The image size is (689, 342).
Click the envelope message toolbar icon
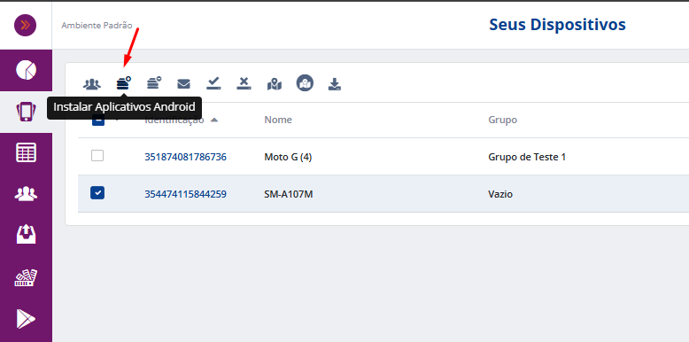[x=183, y=83]
